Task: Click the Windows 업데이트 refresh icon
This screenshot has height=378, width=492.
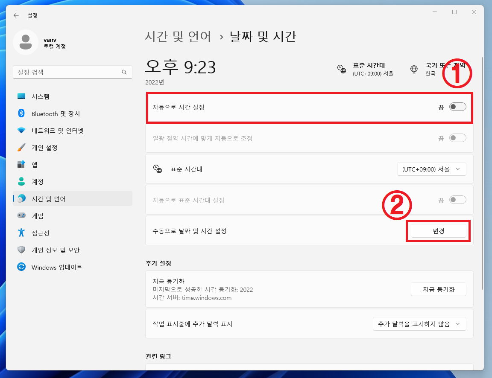Action: tap(21, 267)
